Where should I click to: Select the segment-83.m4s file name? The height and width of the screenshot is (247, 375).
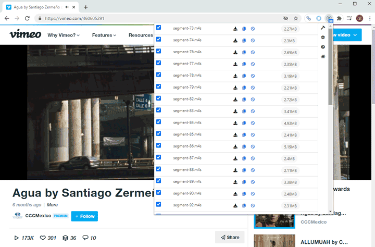tap(187, 111)
